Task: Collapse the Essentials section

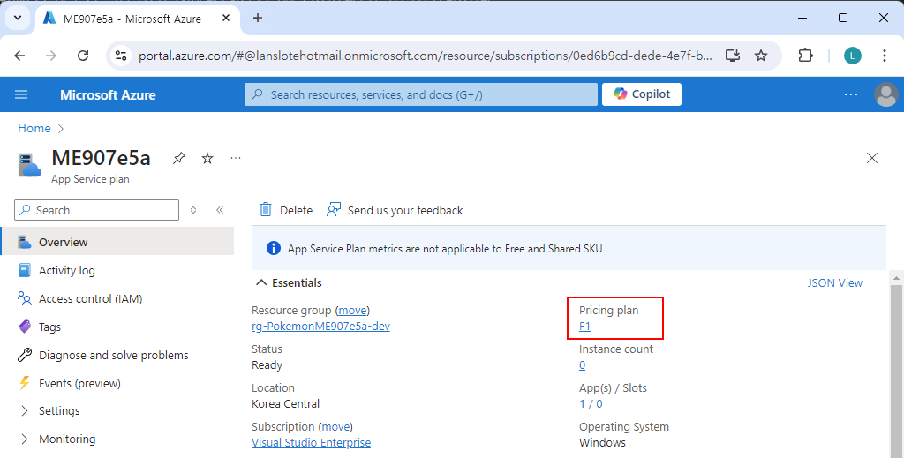Action: [289, 283]
